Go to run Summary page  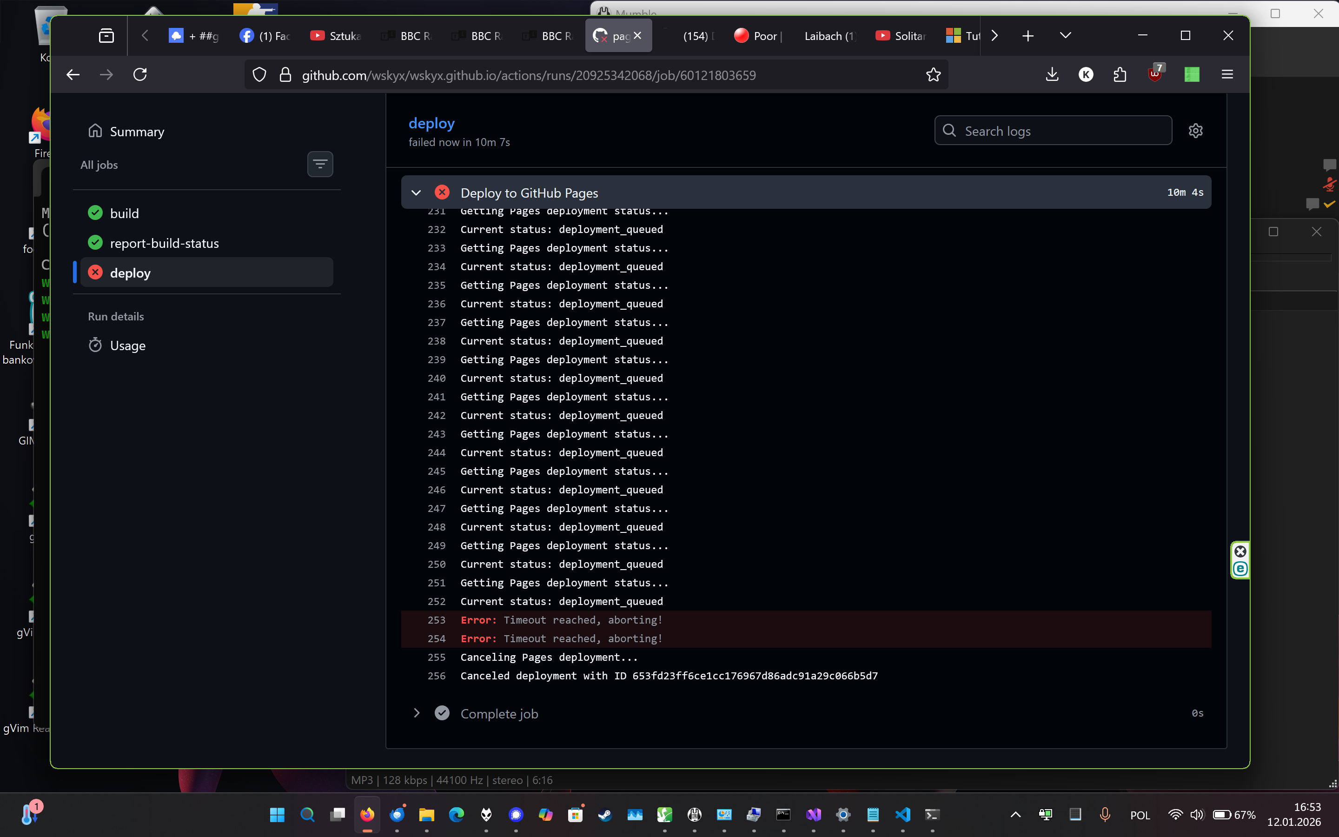pyautogui.click(x=137, y=132)
